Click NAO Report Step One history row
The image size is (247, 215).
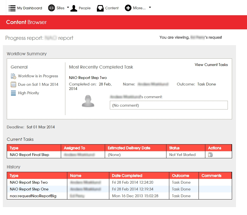[x=119, y=189]
